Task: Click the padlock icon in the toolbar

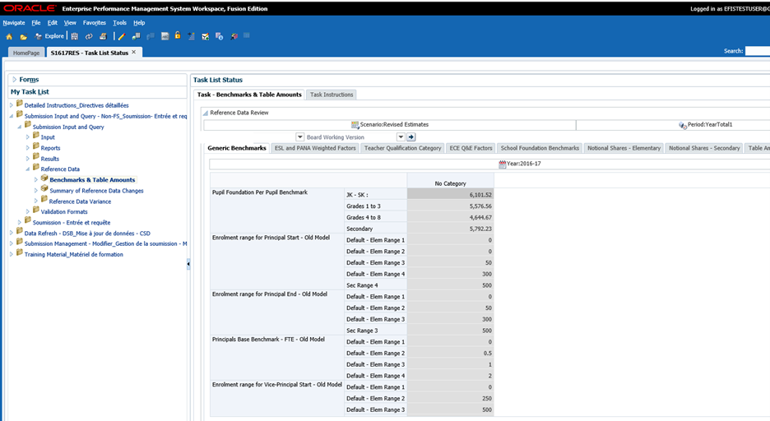Action: pyautogui.click(x=178, y=35)
